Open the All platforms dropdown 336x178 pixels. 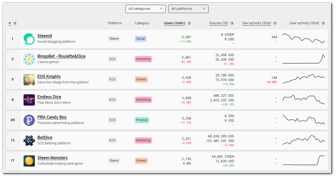(188, 9)
